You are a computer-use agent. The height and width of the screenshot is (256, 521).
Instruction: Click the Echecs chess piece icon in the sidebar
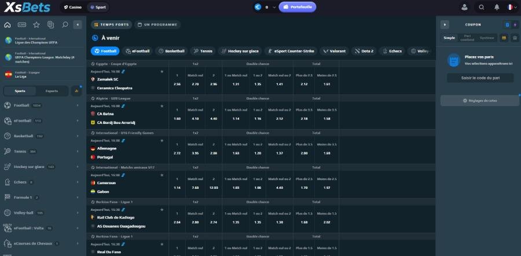[8, 182]
